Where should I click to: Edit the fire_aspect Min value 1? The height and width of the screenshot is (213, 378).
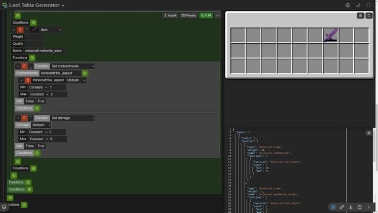click(x=58, y=87)
